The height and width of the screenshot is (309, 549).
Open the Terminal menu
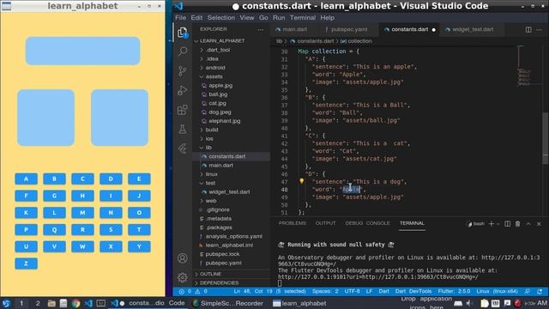click(x=303, y=17)
